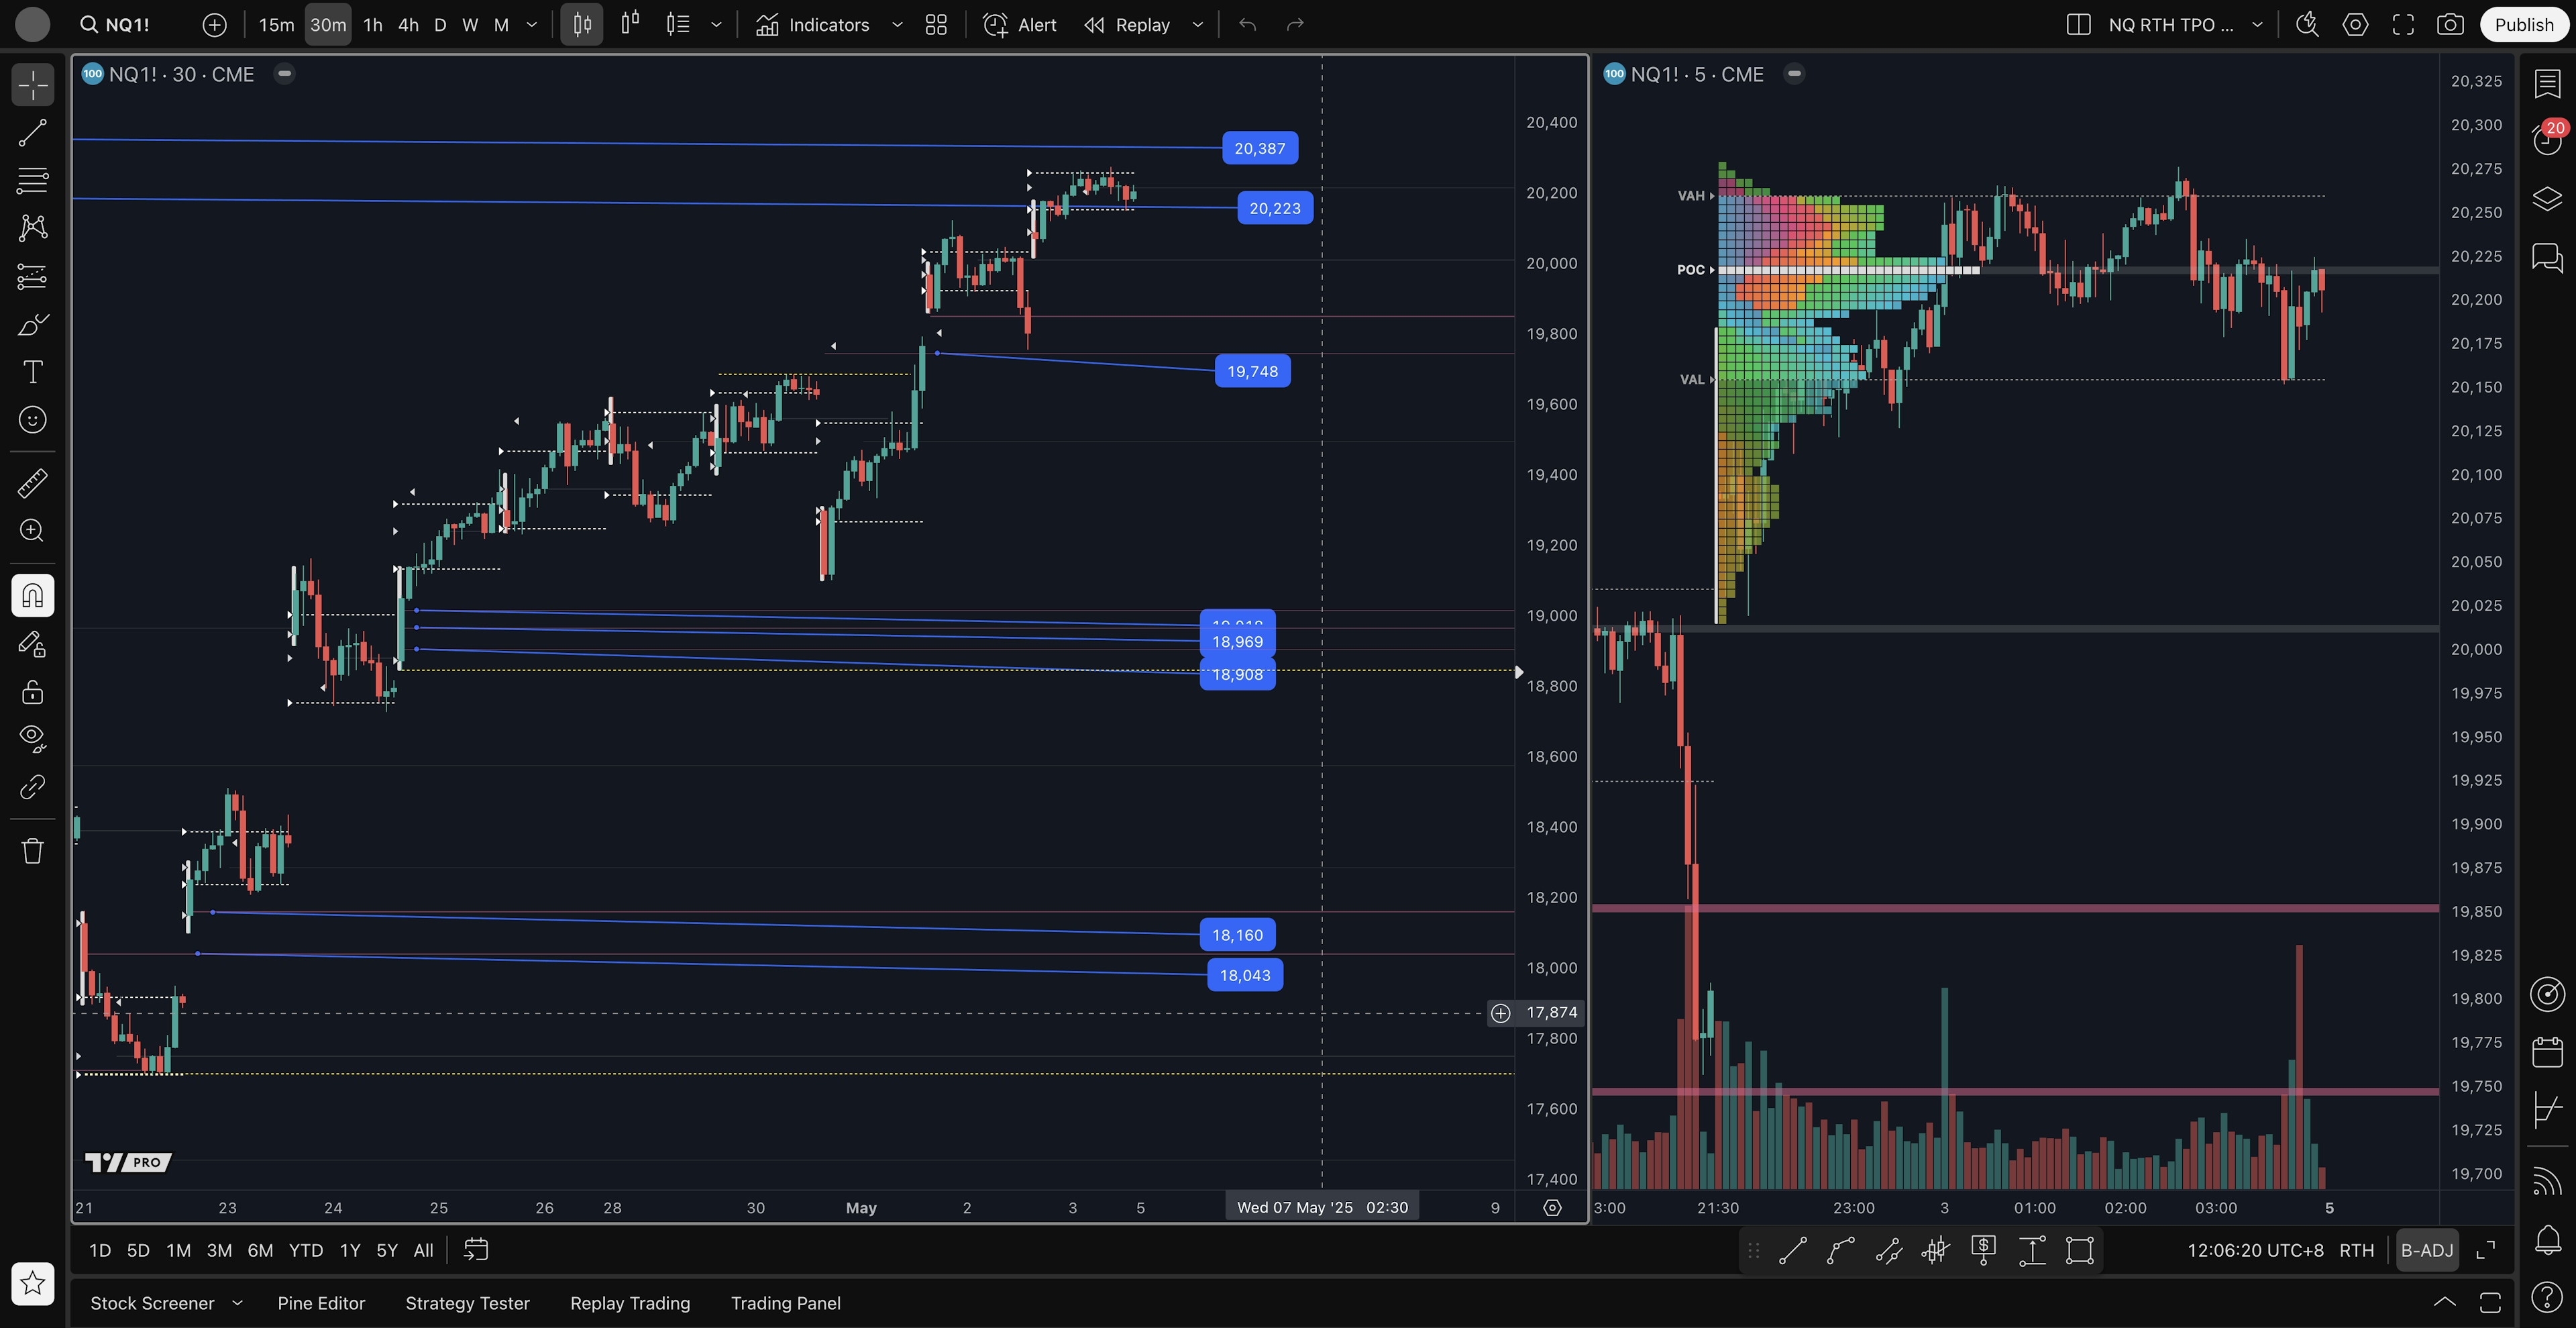
Task: Open the layout grid templates icon
Action: click(936, 25)
